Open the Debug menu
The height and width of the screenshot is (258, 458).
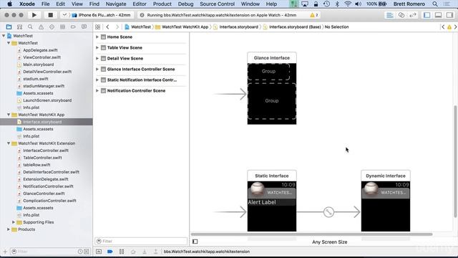pos(185,4)
